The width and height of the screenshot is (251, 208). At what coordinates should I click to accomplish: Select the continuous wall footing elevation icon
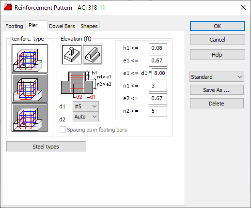coord(93,55)
